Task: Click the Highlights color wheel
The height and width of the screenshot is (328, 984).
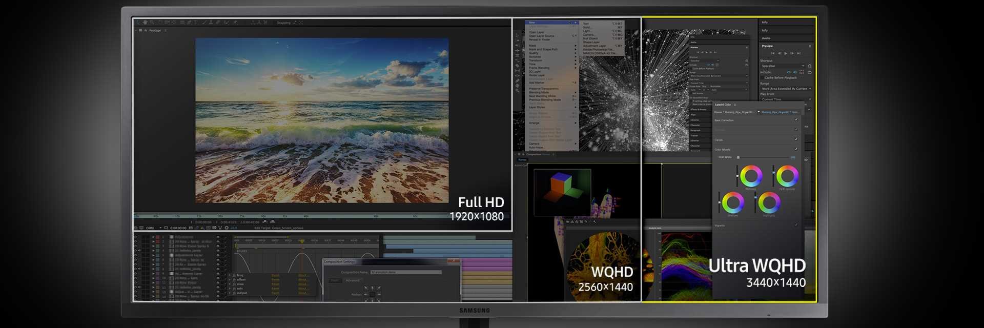Action: pyautogui.click(x=769, y=203)
